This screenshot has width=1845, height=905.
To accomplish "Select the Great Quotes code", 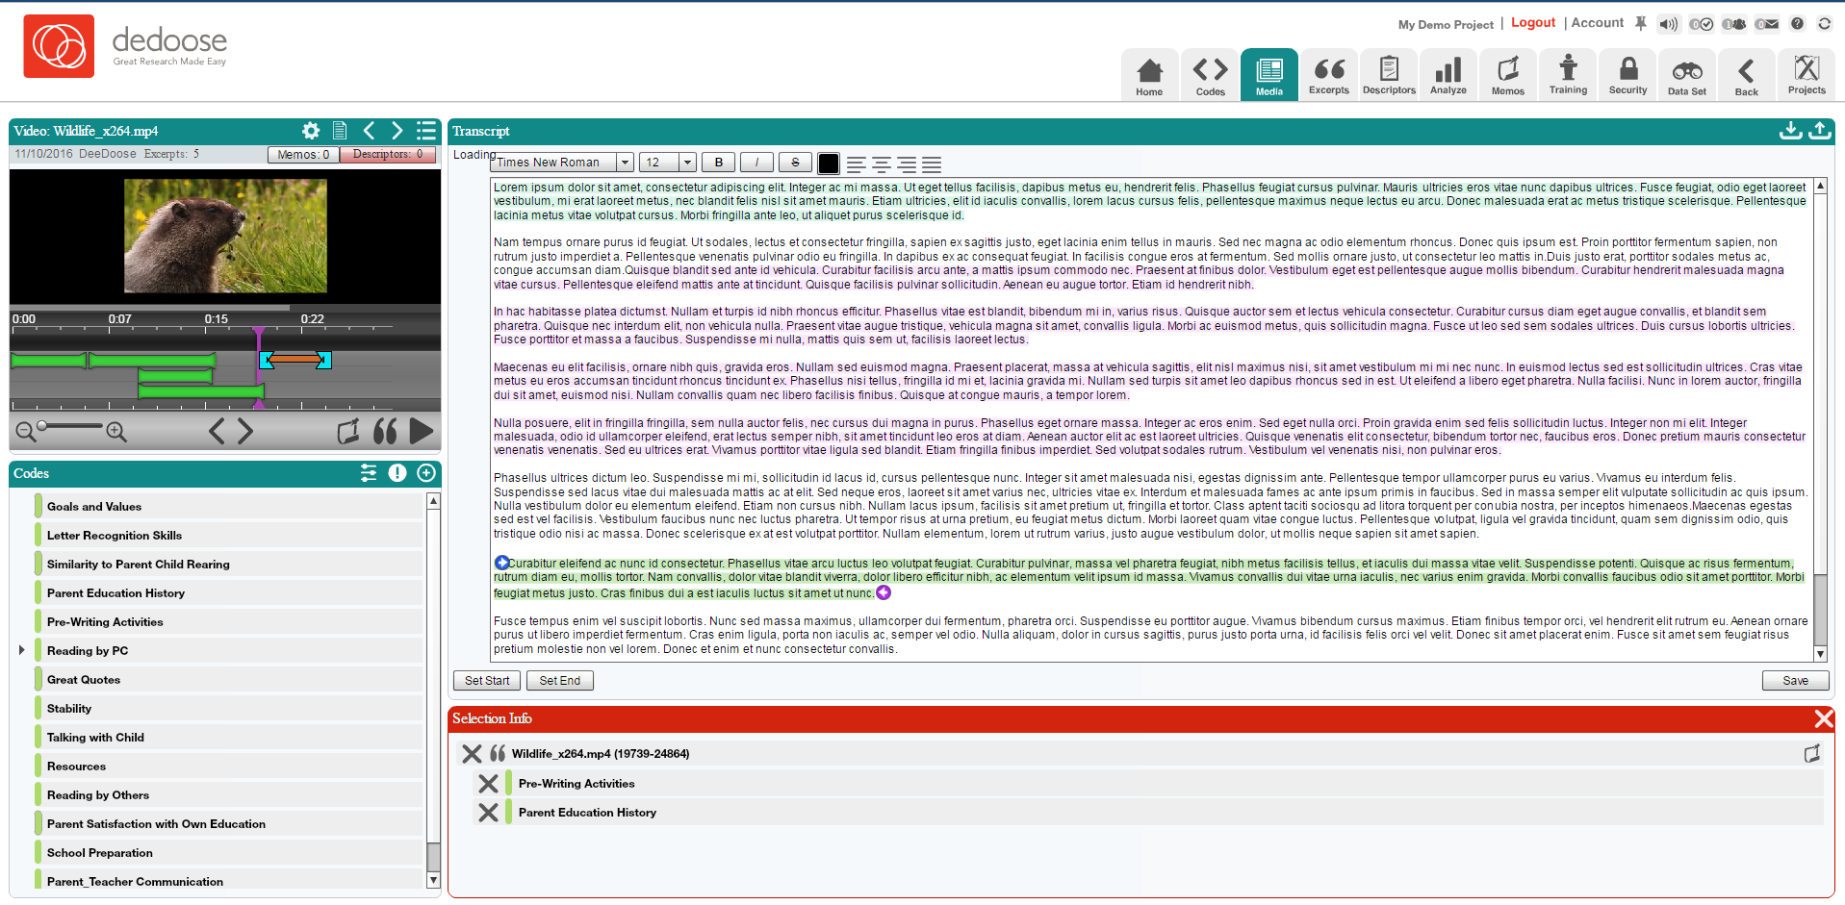I will [x=229, y=680].
